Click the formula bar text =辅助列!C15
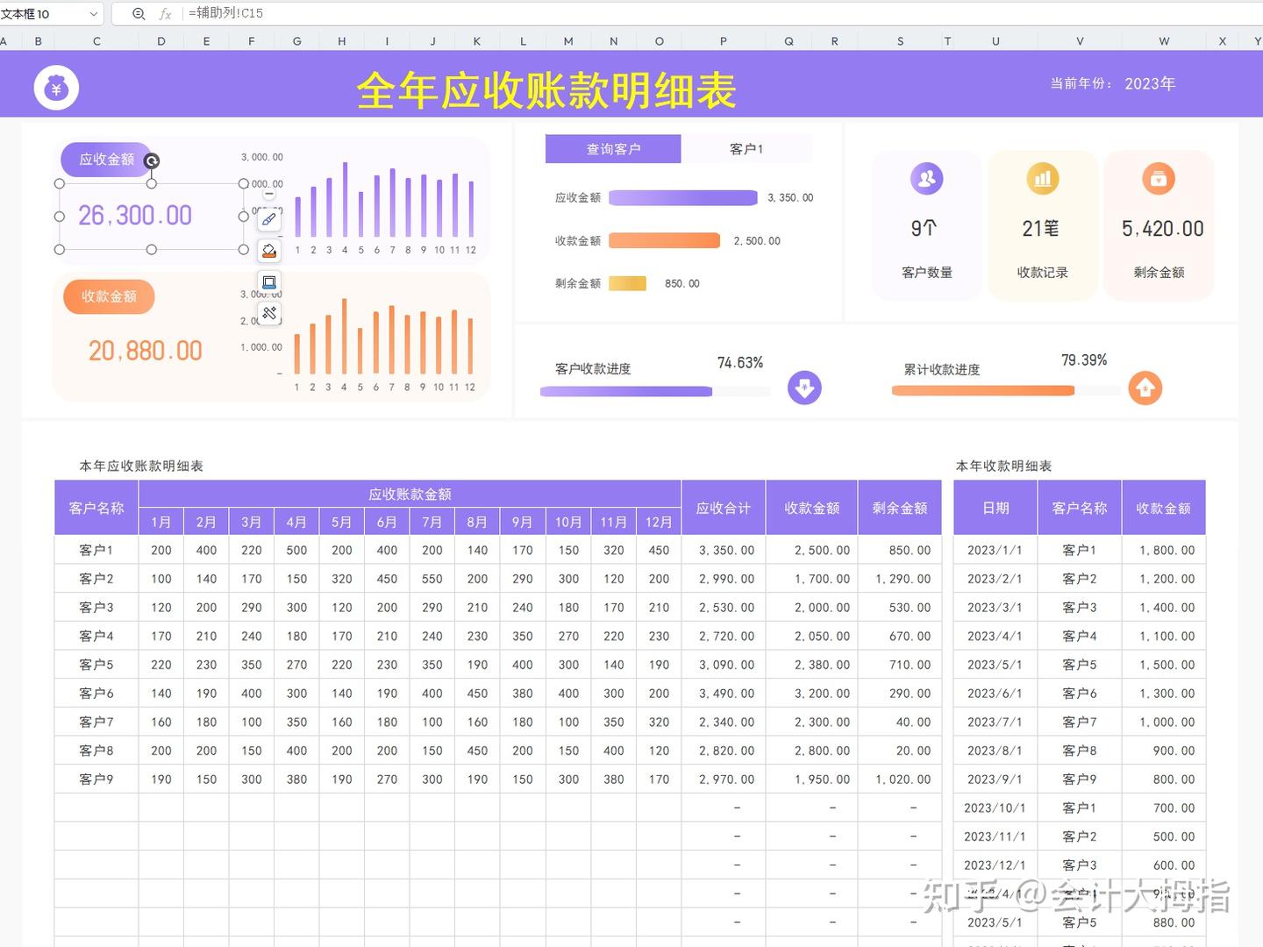The width and height of the screenshot is (1263, 947). point(225,13)
